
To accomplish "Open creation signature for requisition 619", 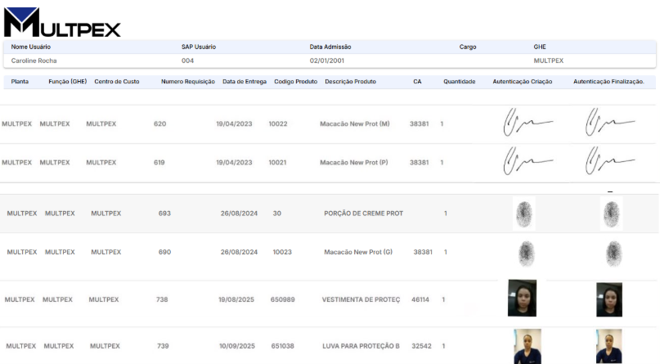I will tap(528, 160).
